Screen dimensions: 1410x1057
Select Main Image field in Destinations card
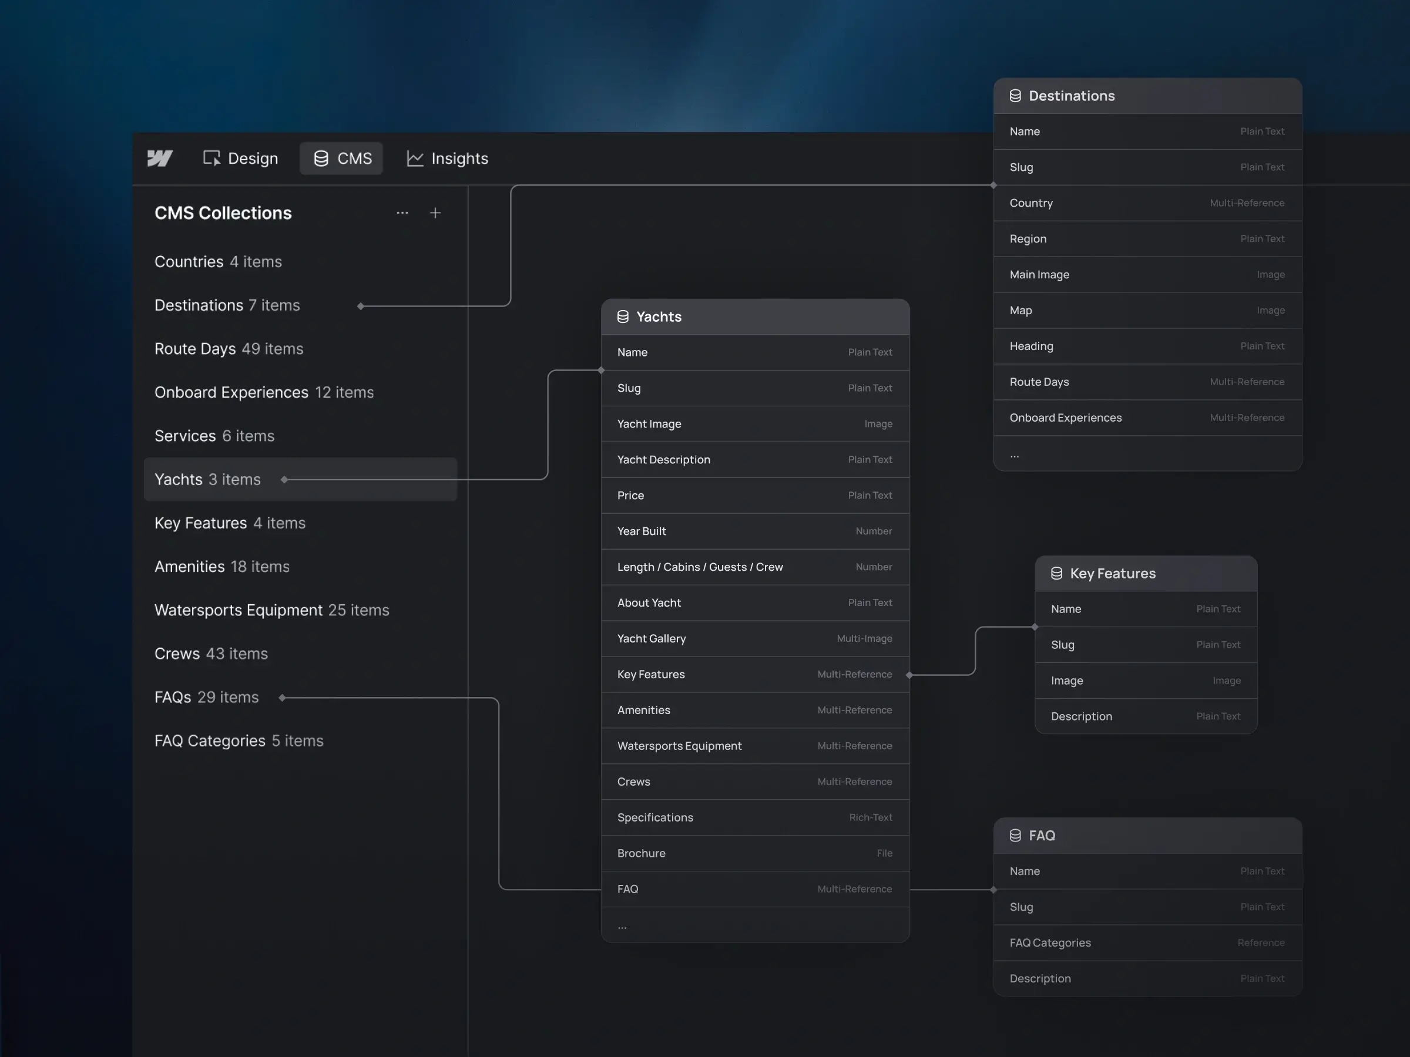point(1147,275)
